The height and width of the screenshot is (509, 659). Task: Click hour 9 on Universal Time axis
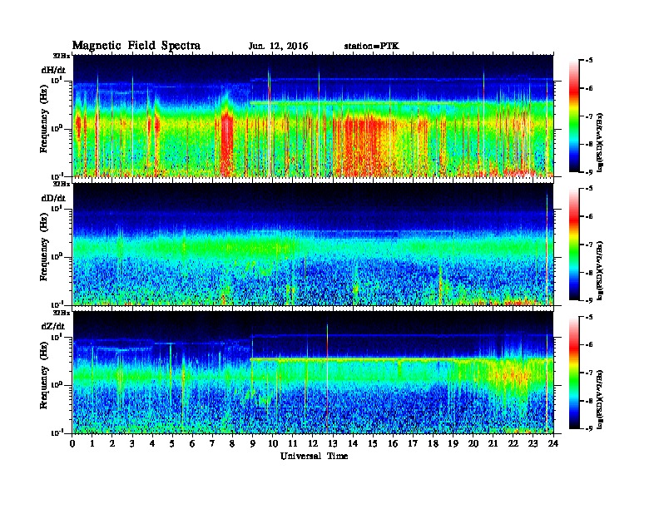click(x=253, y=443)
